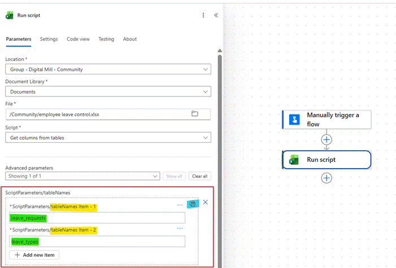Click the Clear all button
The image size is (396, 268).
199,176
